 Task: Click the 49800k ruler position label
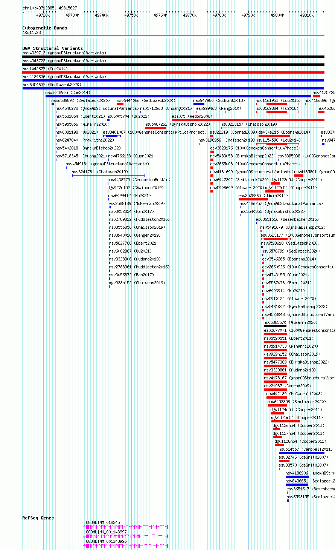click(278, 15)
